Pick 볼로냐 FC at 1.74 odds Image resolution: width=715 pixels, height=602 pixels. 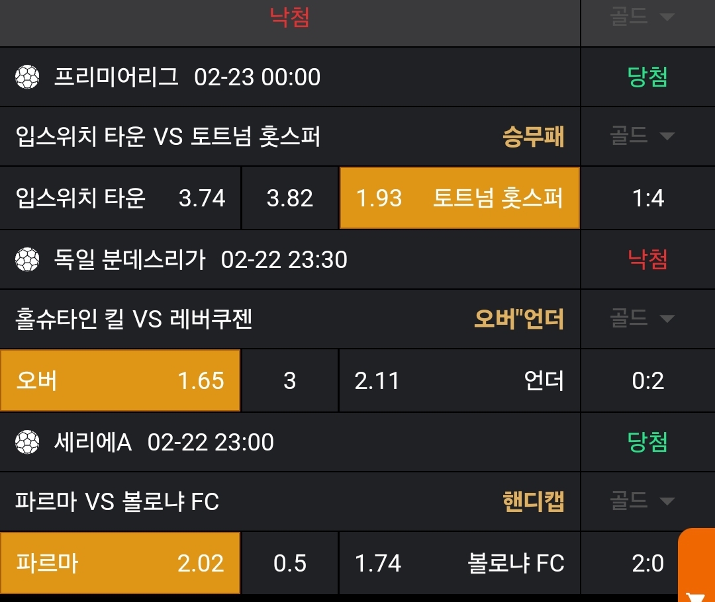(x=459, y=563)
